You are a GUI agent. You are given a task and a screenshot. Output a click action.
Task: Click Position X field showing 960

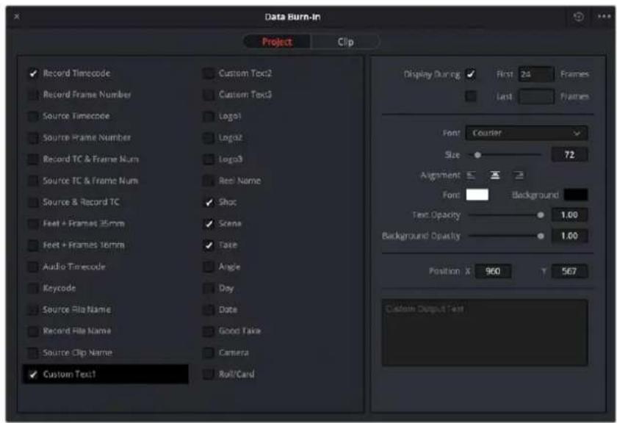[493, 271]
